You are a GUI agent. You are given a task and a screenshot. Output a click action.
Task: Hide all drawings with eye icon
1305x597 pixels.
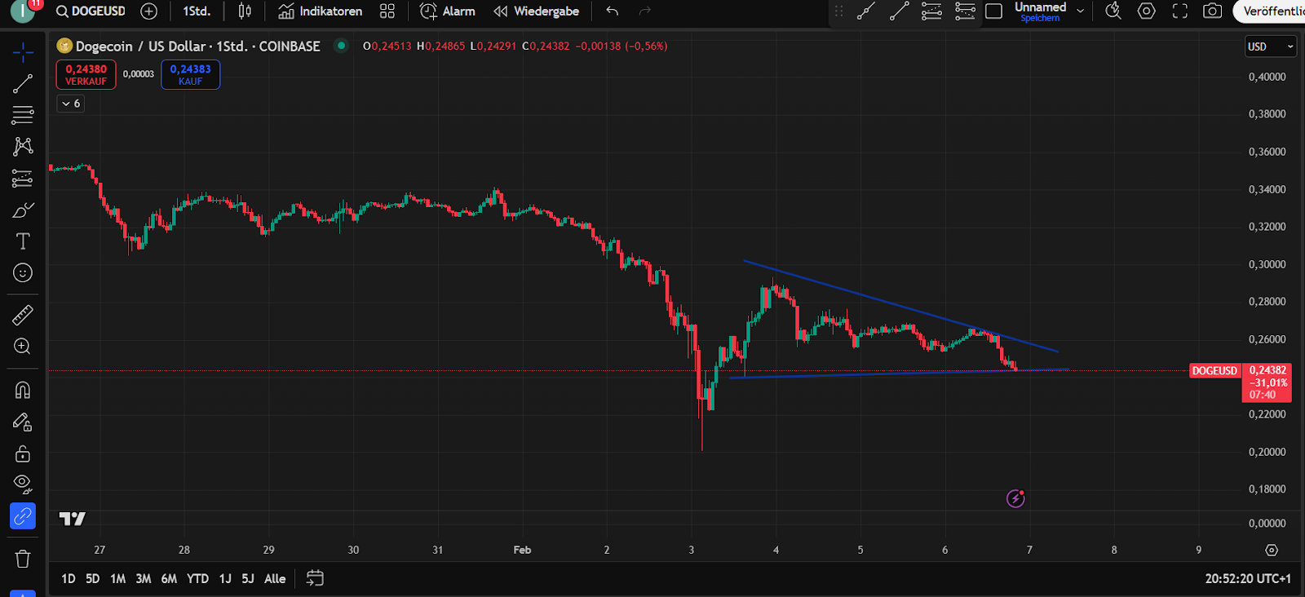(22, 484)
